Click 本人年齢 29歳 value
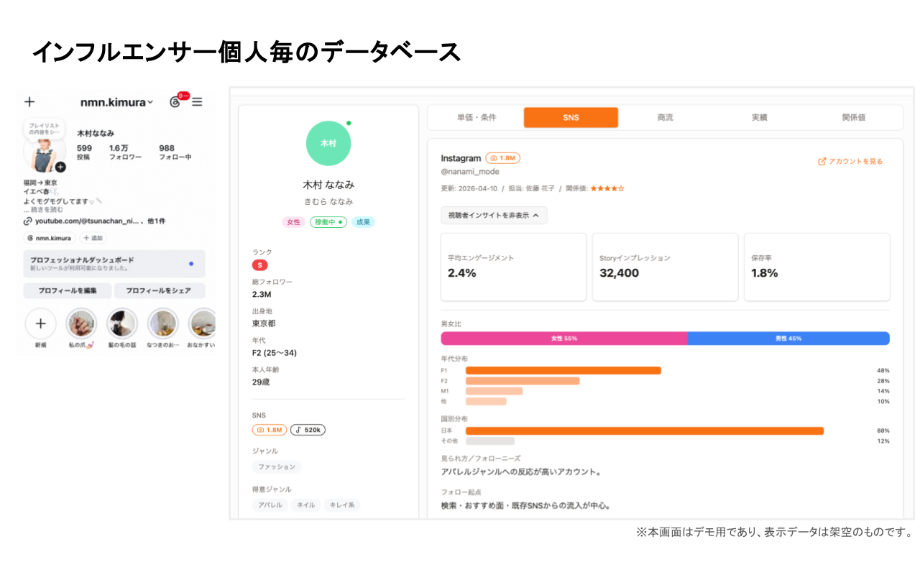This screenshot has width=920, height=575. click(261, 382)
